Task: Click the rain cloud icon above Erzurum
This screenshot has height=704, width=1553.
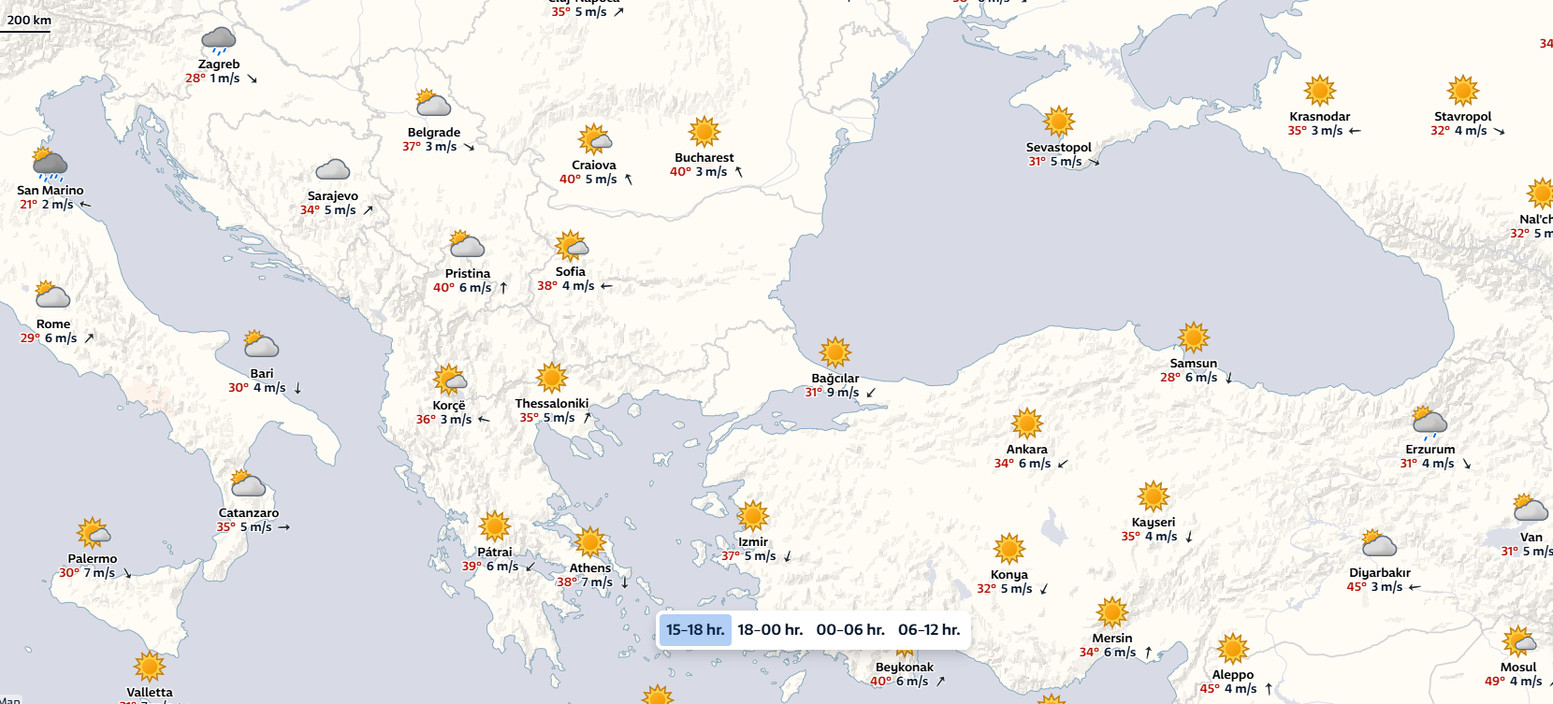Action: coord(1430,423)
